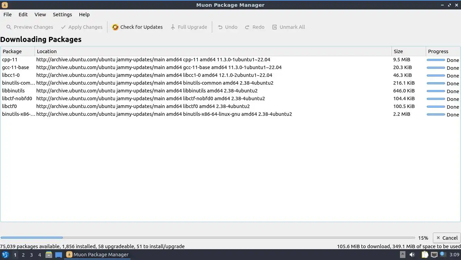
Task: Open the Settings menu
Action: coord(62,15)
